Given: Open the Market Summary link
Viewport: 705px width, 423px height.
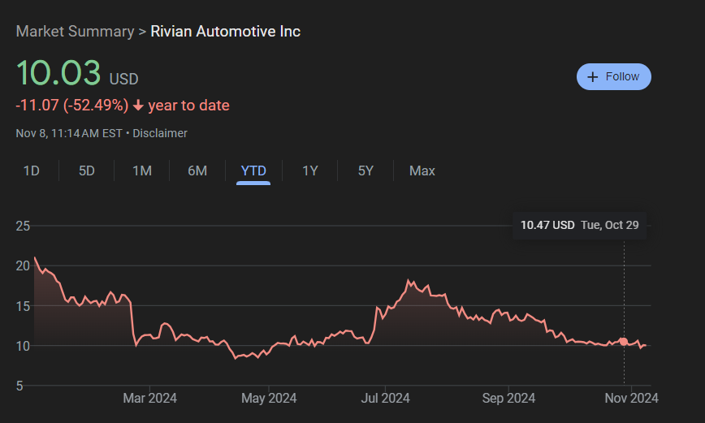Looking at the screenshot, I should [x=75, y=32].
